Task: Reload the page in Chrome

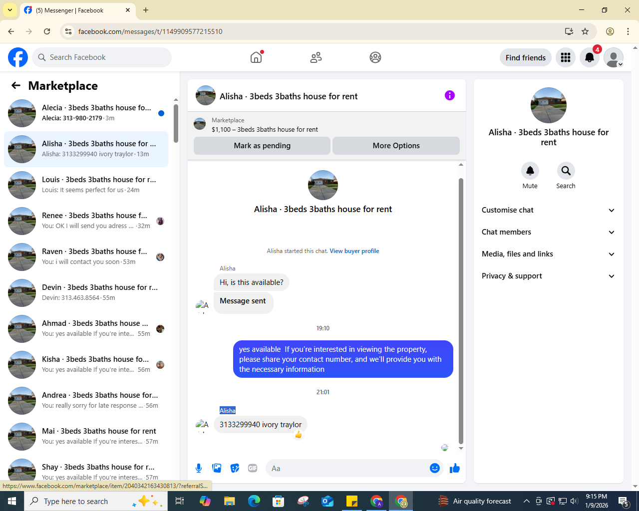Action: [x=47, y=31]
